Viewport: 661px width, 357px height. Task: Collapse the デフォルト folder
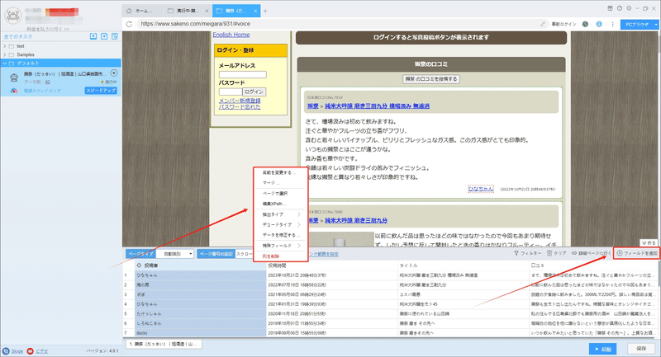pyautogui.click(x=5, y=63)
